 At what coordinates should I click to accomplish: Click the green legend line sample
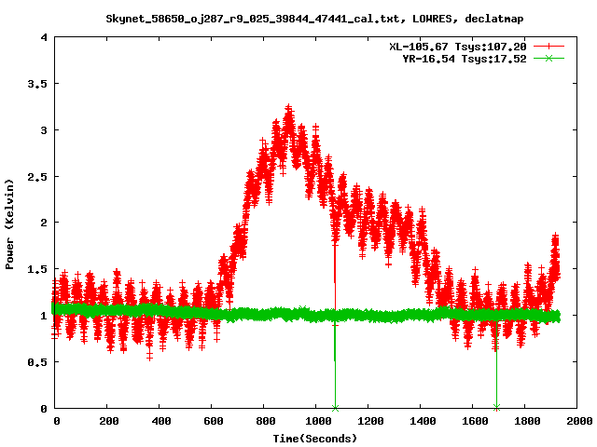(x=548, y=59)
